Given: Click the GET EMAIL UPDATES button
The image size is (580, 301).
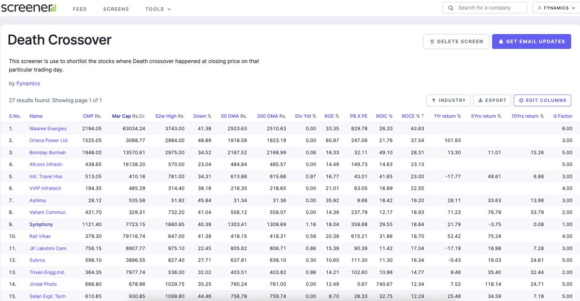Looking at the screenshot, I should pyautogui.click(x=532, y=41).
